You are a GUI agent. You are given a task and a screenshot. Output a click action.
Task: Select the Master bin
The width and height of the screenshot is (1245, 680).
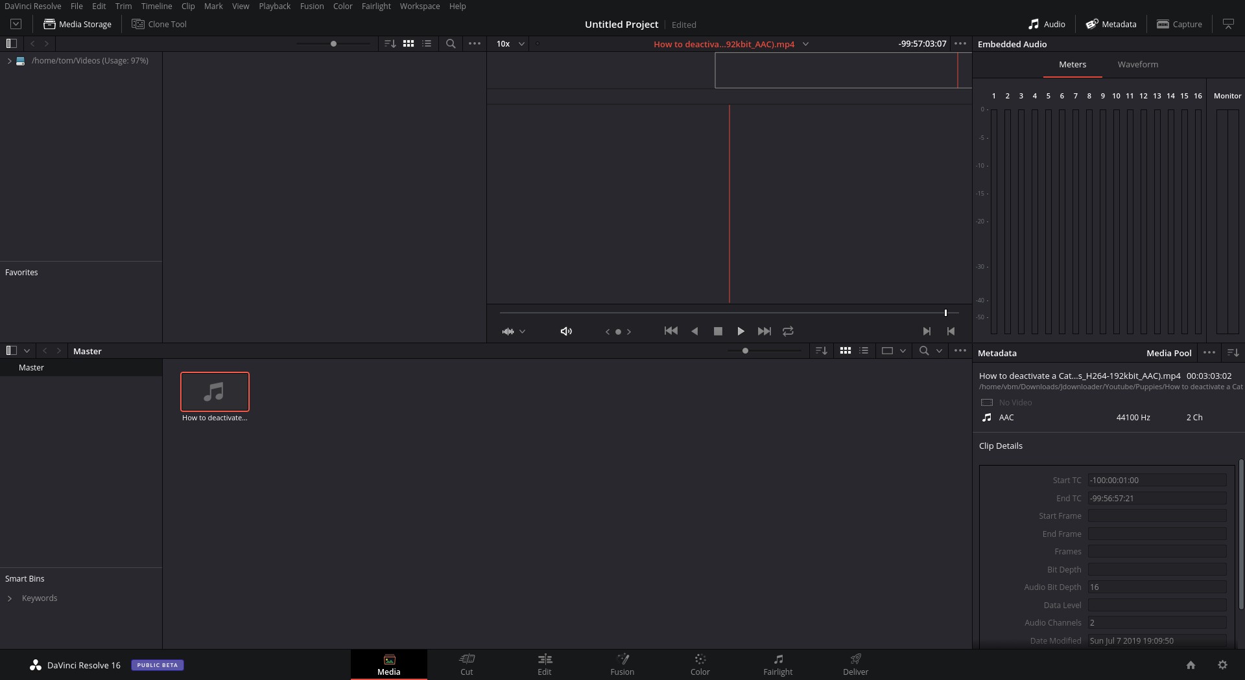(x=81, y=367)
